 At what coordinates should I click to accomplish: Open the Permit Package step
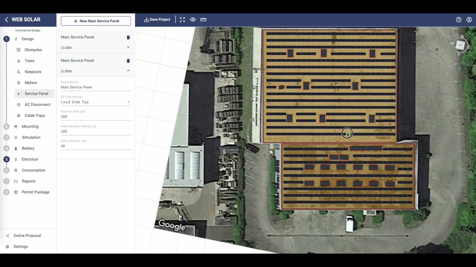(36, 192)
